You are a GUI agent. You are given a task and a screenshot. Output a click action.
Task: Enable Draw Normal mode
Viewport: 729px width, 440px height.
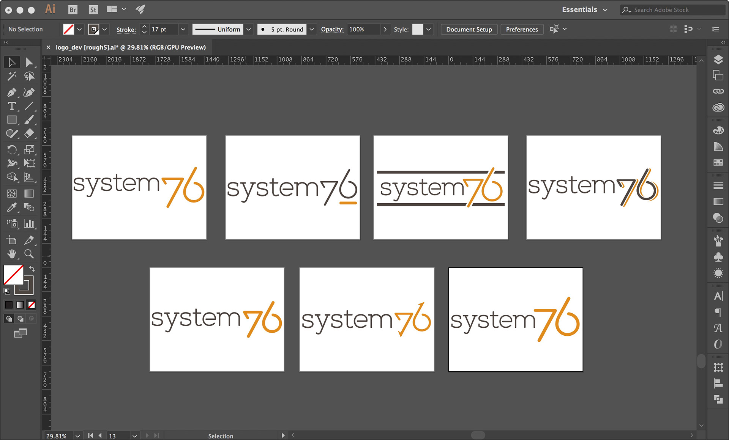[x=9, y=319]
